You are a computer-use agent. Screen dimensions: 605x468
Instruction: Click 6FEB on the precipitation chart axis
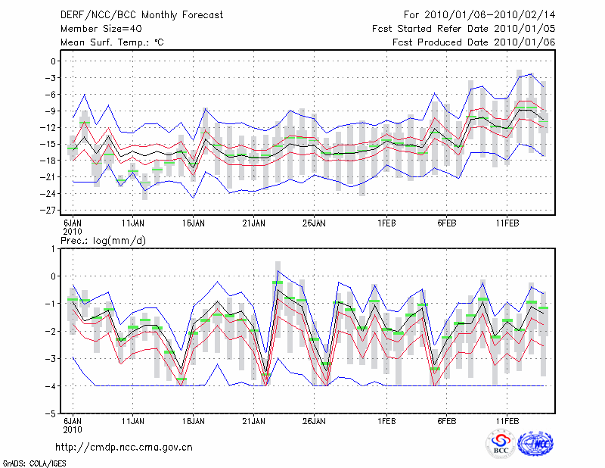click(446, 420)
